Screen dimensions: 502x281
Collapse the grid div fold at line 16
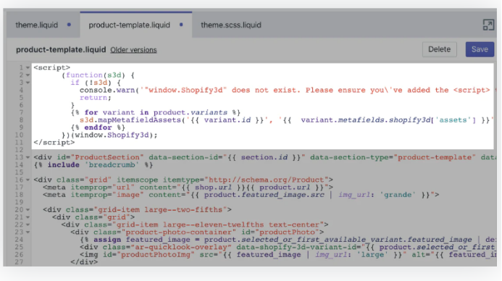pos(28,180)
